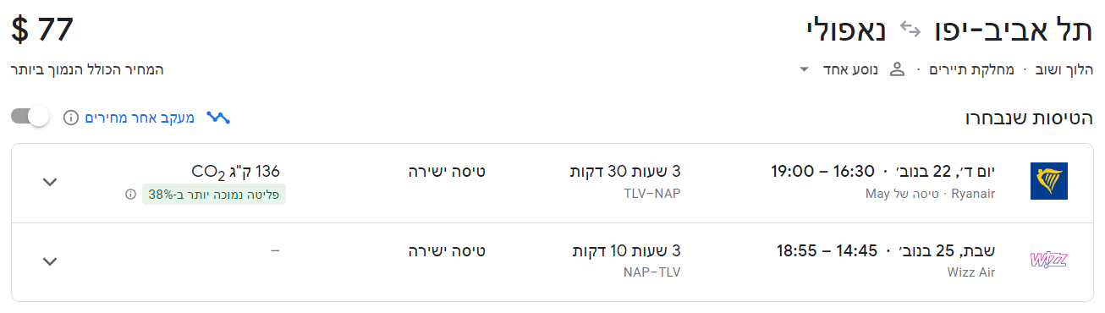The image size is (1105, 313).
Task: Enable the price tracking toggle switch
Action: pos(30,118)
